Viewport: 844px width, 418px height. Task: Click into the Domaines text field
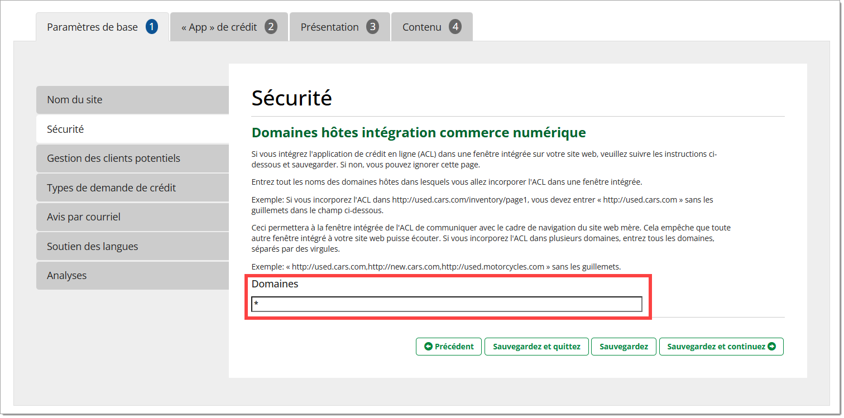tap(447, 304)
